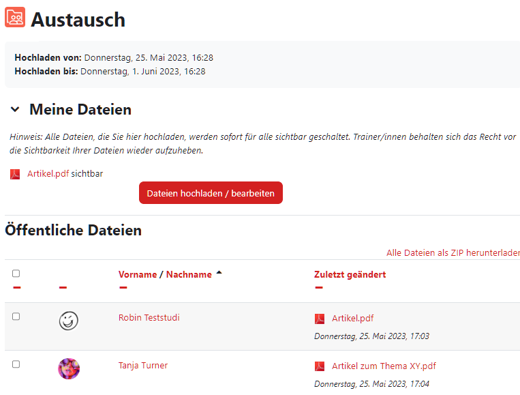Sort by Zuletzt geändert column

350,274
